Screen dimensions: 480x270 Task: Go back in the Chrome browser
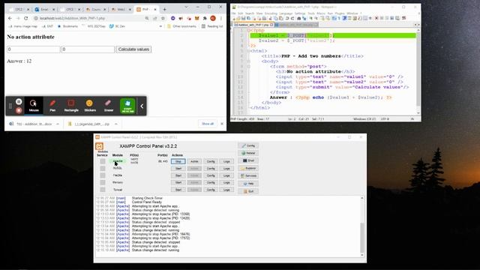point(10,18)
